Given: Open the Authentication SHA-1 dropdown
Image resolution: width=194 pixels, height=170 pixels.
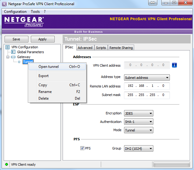Looking at the screenshot, I should click(139, 122).
